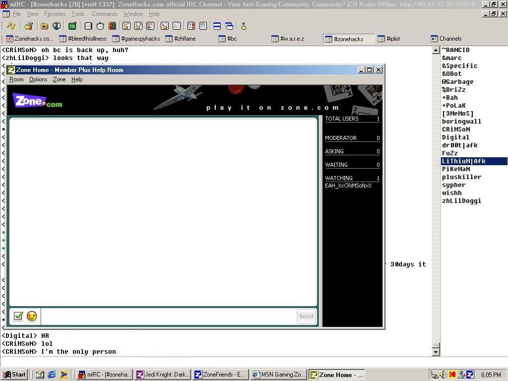The width and height of the screenshot is (508, 381).
Task: Switch to the #bc channel tab
Action: click(x=242, y=39)
